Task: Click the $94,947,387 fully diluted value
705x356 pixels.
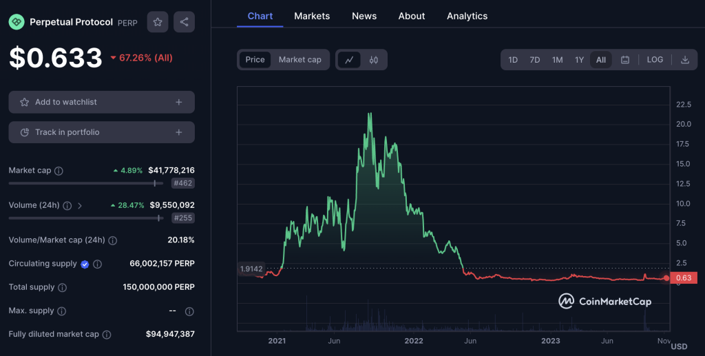Action: click(x=170, y=334)
